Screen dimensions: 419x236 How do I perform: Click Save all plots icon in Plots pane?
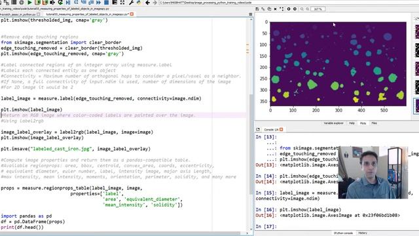pyautogui.click(x=263, y=9)
